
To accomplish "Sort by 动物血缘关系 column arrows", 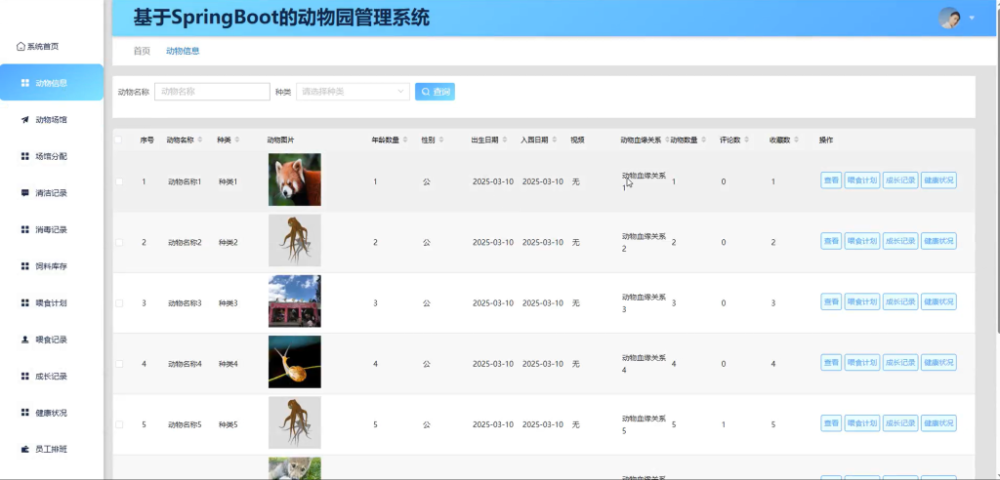I will click(x=667, y=140).
